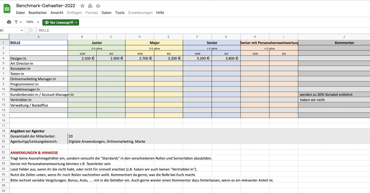Image resolution: width=370 pixels, height=193 pixels.
Task: Check the cloud save status icon
Action: pos(98,6)
